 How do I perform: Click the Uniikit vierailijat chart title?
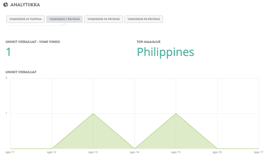21,72
